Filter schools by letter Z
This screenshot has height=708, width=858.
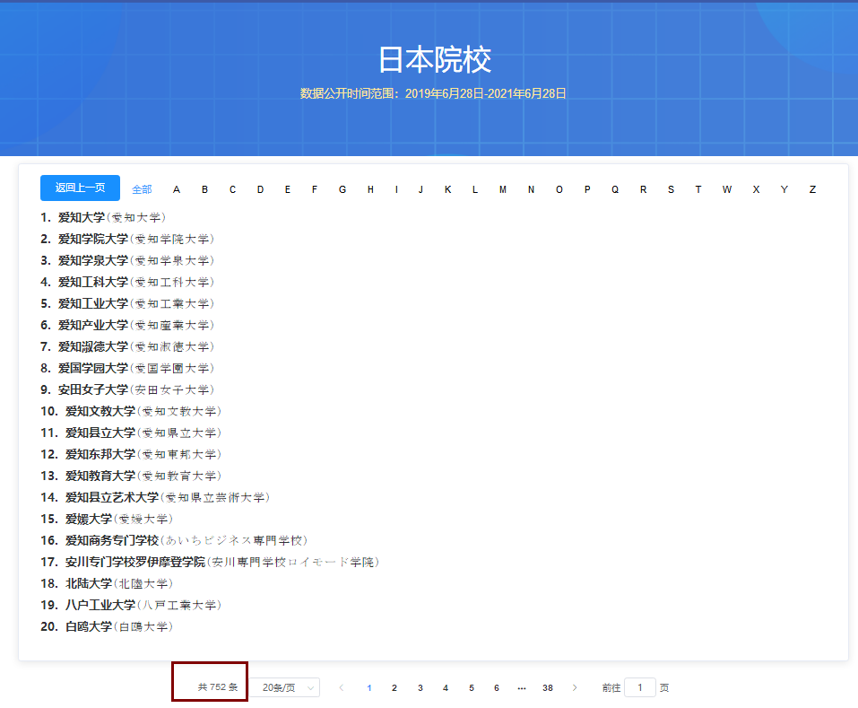click(x=812, y=189)
